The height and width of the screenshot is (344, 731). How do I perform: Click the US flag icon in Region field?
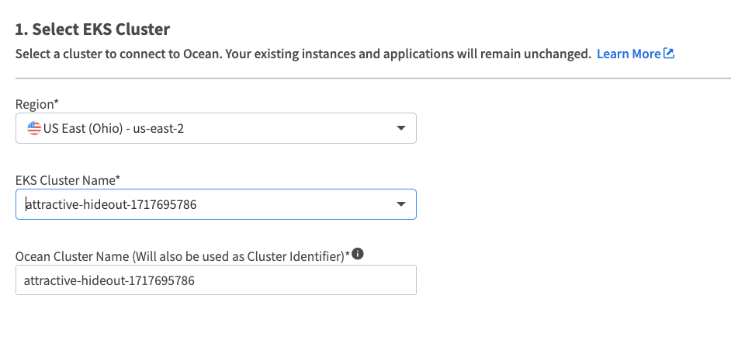(33, 128)
